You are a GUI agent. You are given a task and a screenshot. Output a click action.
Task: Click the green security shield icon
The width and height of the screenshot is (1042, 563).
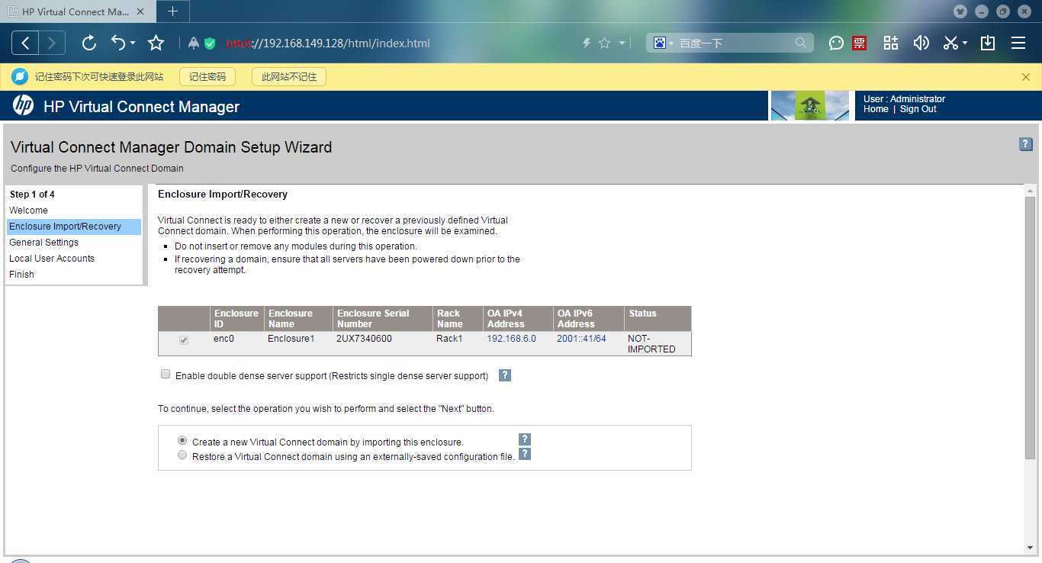click(x=210, y=43)
